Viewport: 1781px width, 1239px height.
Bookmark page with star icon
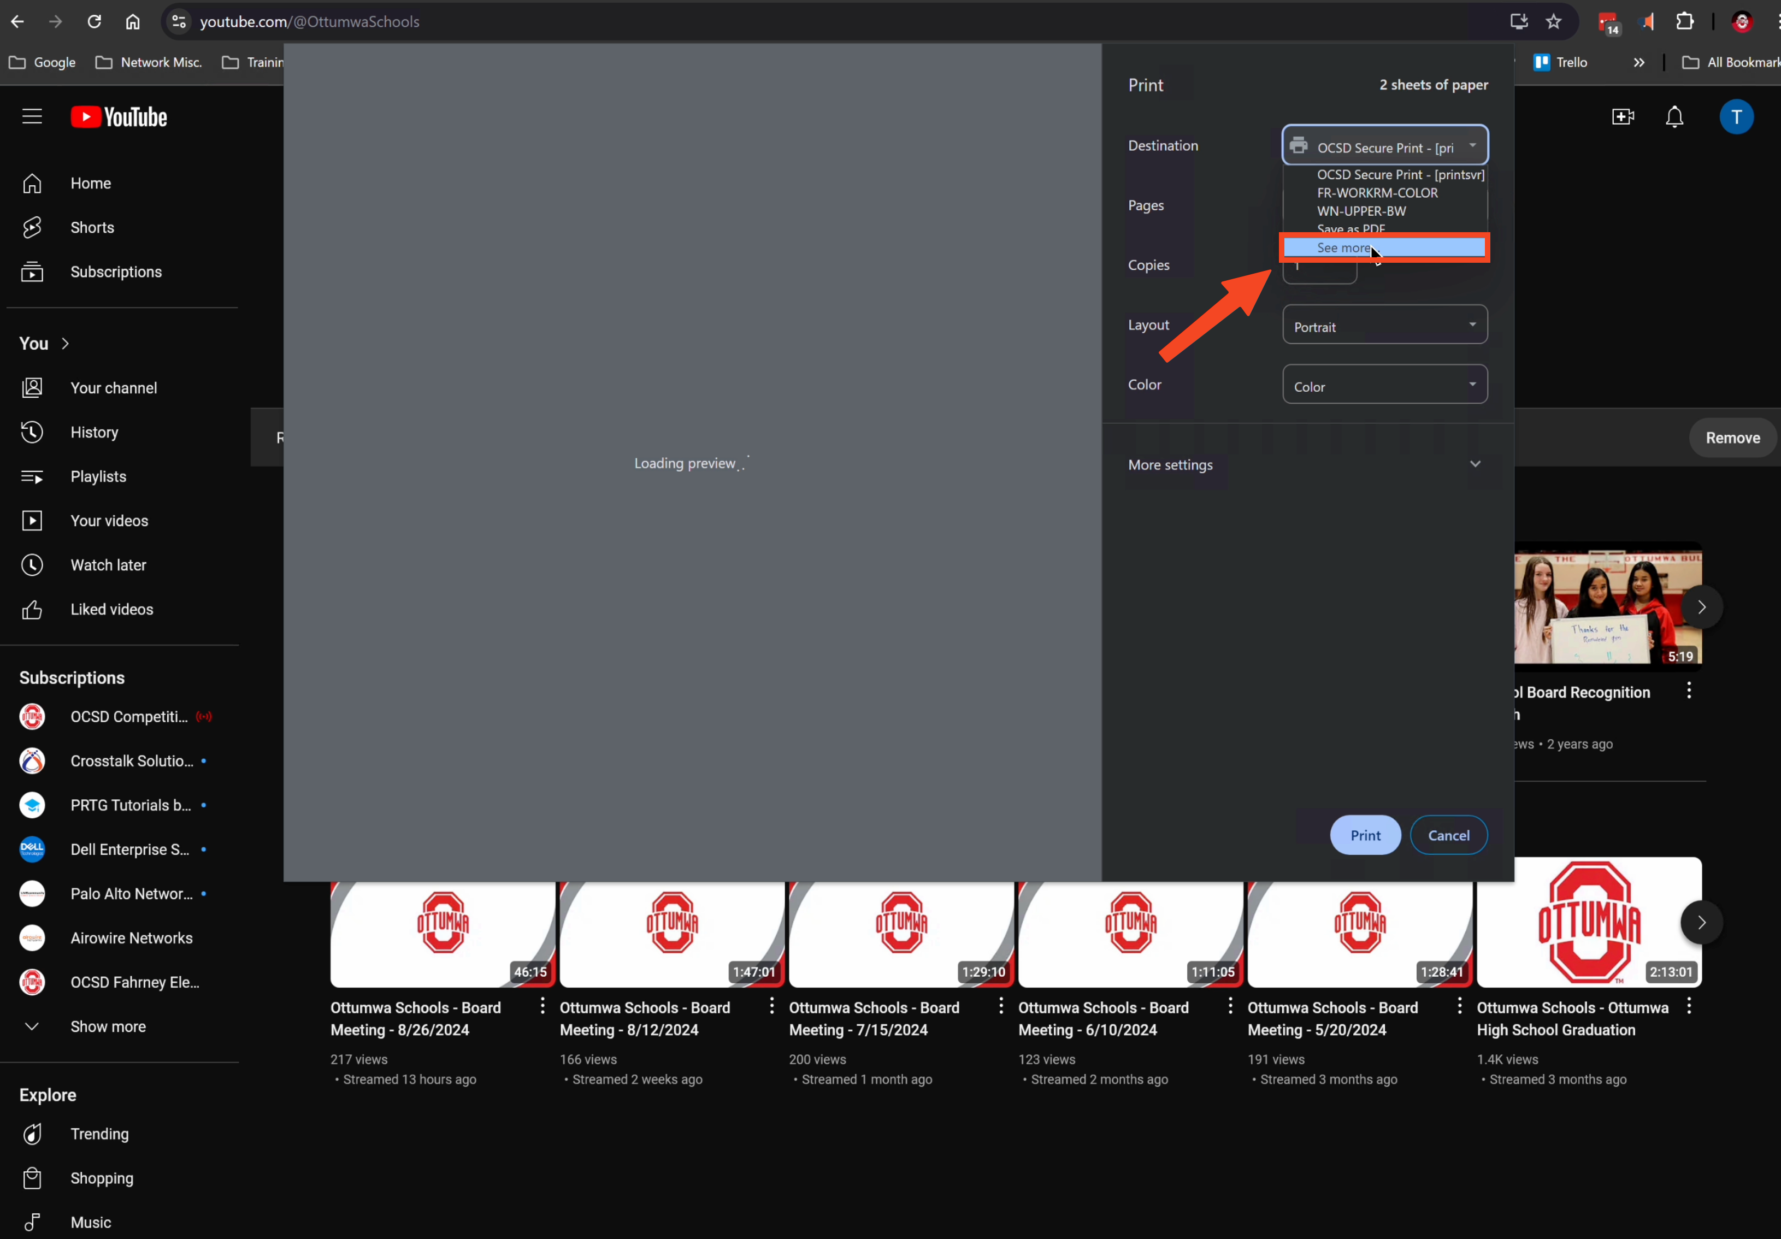point(1553,22)
